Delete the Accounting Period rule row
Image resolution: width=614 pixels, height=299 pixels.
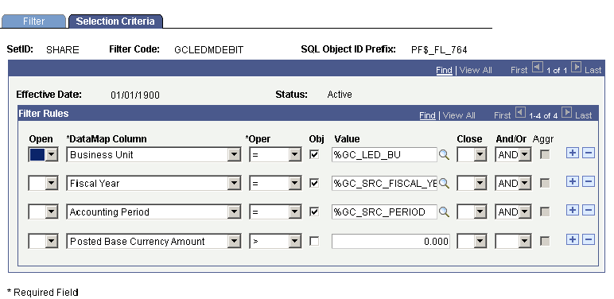[589, 210]
